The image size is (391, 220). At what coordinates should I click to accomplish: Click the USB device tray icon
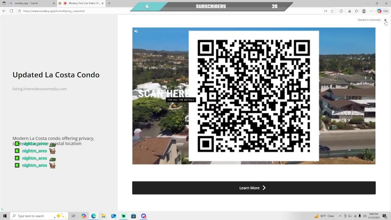360,216
